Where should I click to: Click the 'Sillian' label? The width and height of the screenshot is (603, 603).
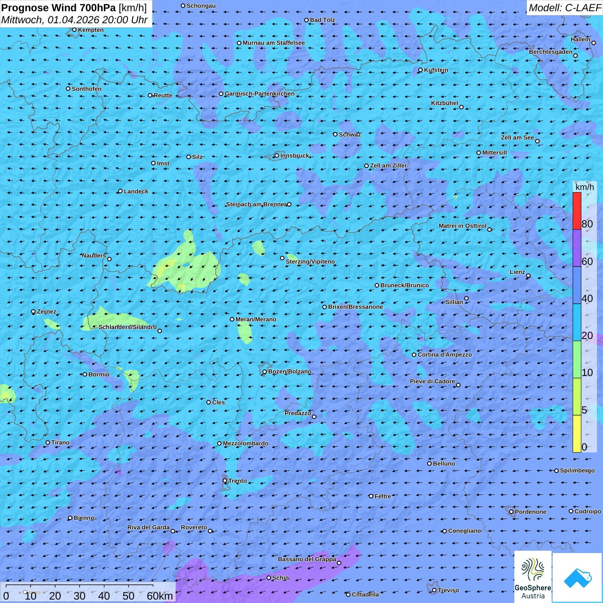pos(454,302)
